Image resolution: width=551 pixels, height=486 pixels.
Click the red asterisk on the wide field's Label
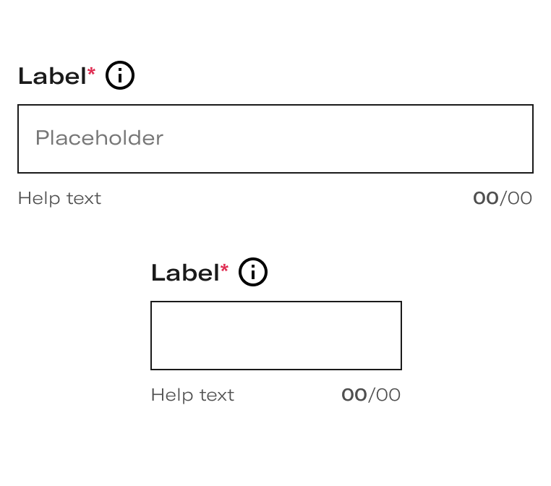click(x=91, y=72)
